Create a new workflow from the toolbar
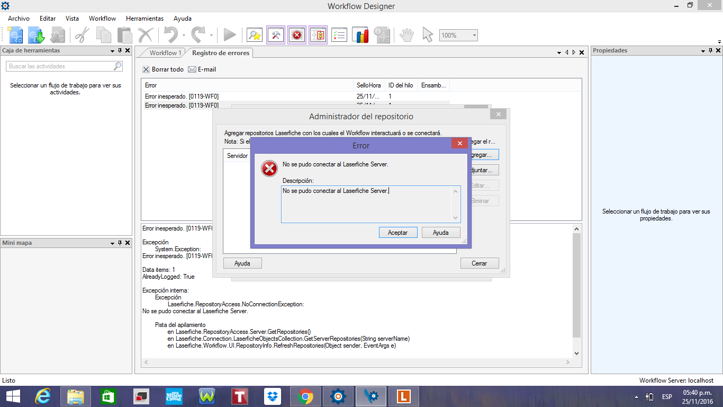This screenshot has width=723, height=407. pyautogui.click(x=15, y=35)
